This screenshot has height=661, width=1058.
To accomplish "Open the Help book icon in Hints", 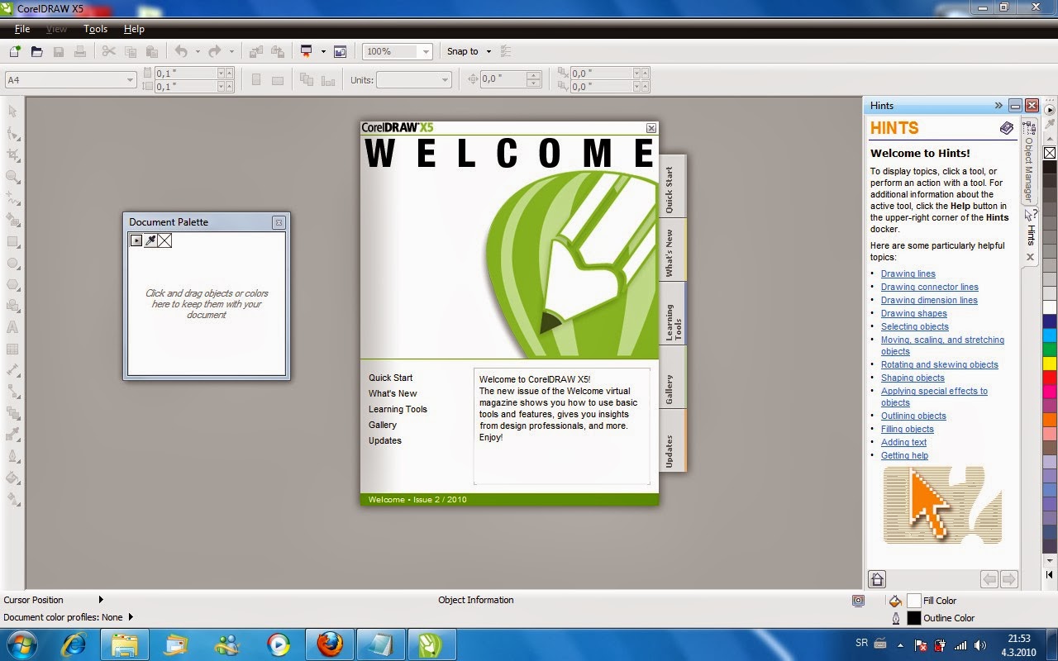I will coord(1006,128).
